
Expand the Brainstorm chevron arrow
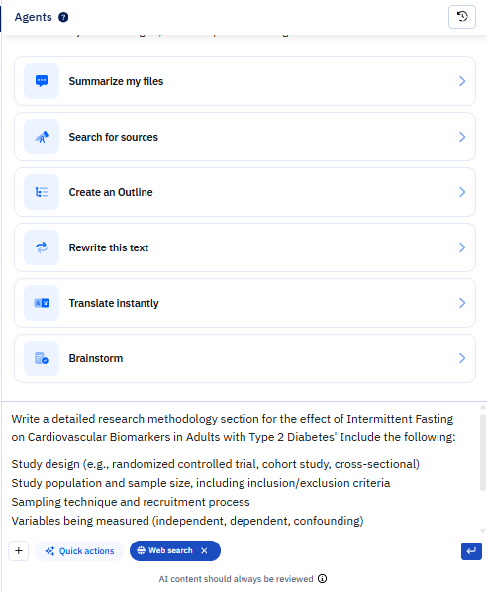462,358
